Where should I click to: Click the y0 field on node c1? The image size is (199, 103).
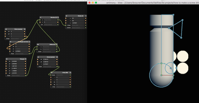(x=49, y=62)
